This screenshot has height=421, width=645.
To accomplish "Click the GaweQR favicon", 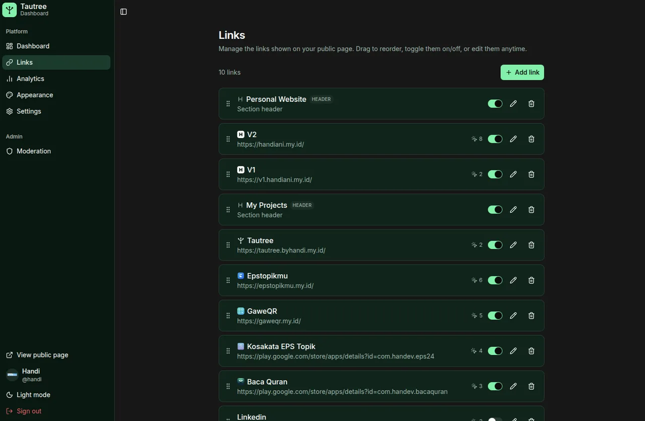I will (241, 311).
